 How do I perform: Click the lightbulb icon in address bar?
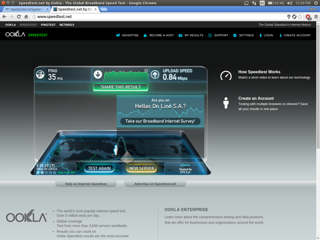coord(289,17)
